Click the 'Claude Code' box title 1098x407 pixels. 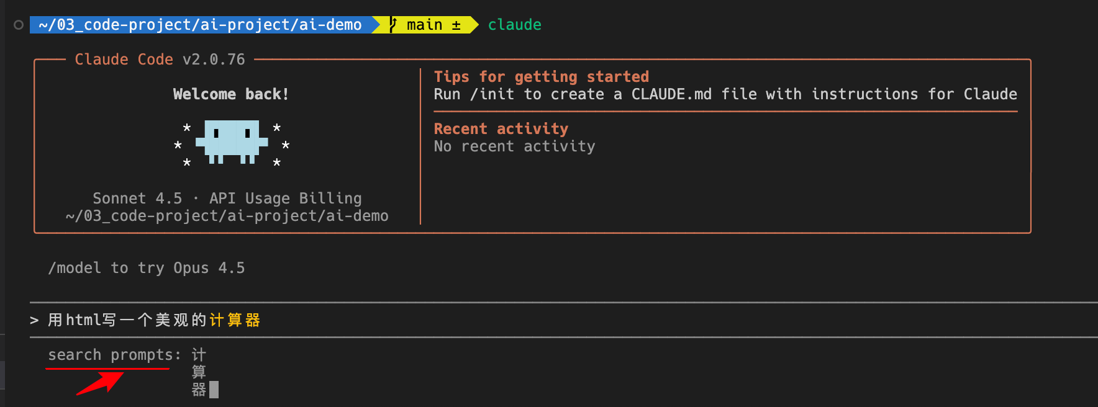click(124, 60)
